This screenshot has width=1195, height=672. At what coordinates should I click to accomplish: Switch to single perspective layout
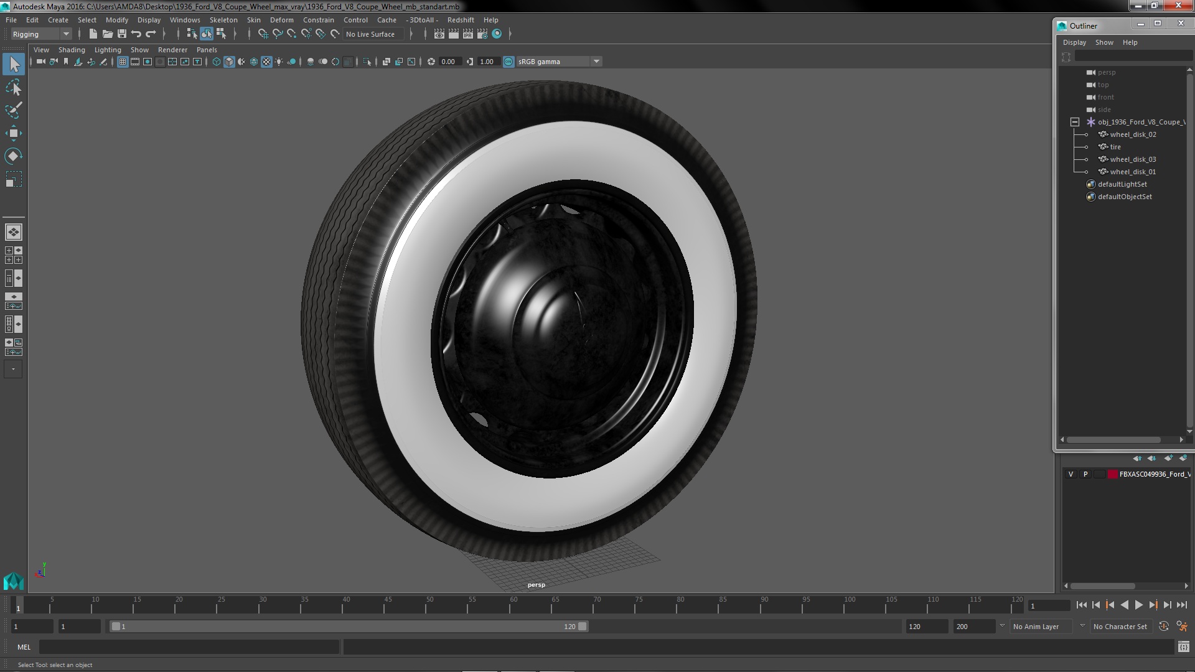(14, 232)
